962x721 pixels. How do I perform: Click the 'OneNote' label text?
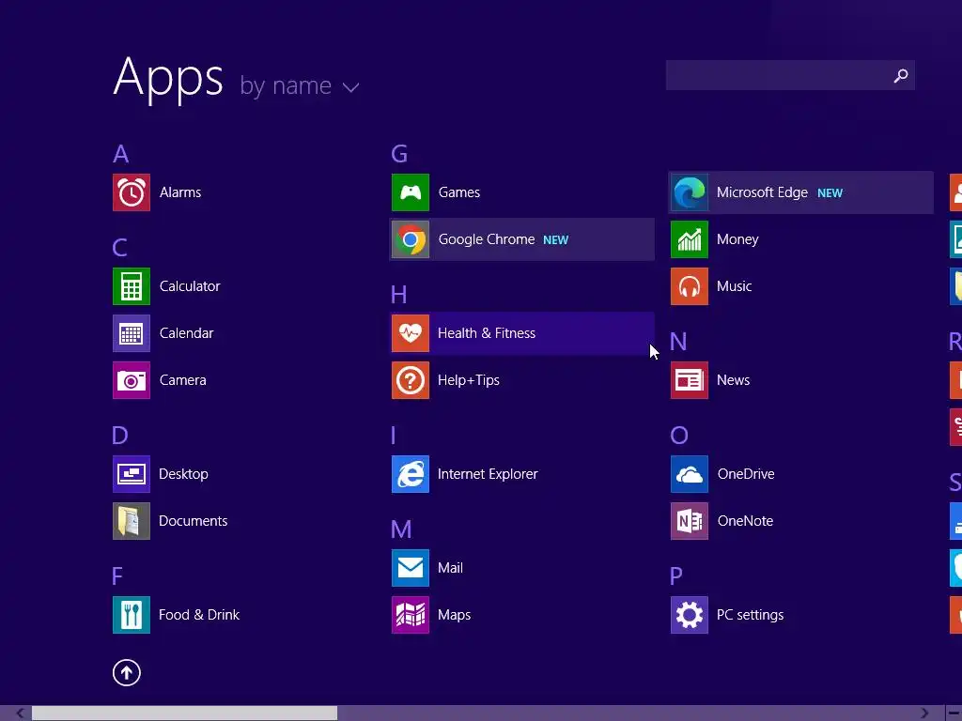(745, 521)
